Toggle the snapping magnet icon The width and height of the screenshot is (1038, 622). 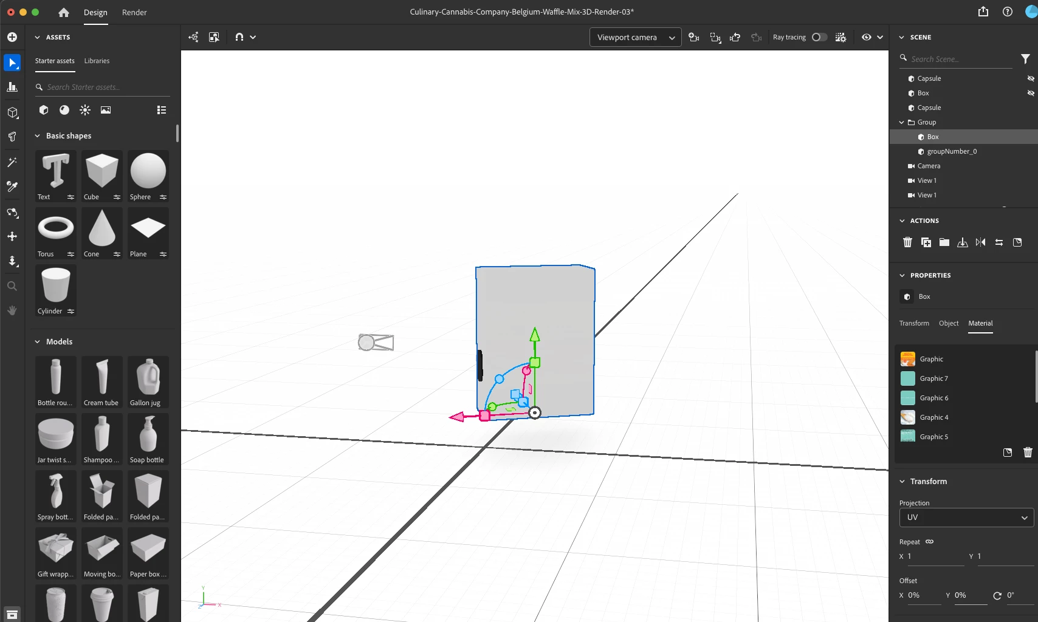click(239, 37)
